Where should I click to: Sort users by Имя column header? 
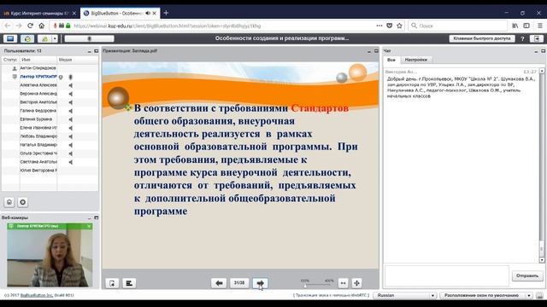[x=38, y=60]
